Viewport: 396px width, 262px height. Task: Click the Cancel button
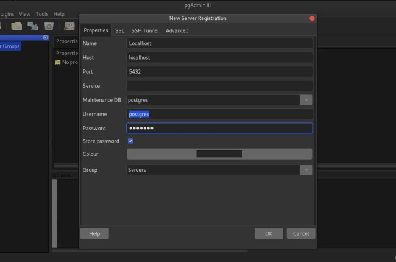click(301, 233)
